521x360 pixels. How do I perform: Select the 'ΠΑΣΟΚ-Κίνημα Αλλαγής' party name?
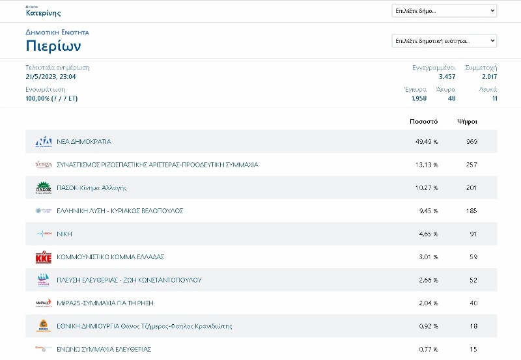click(x=91, y=188)
